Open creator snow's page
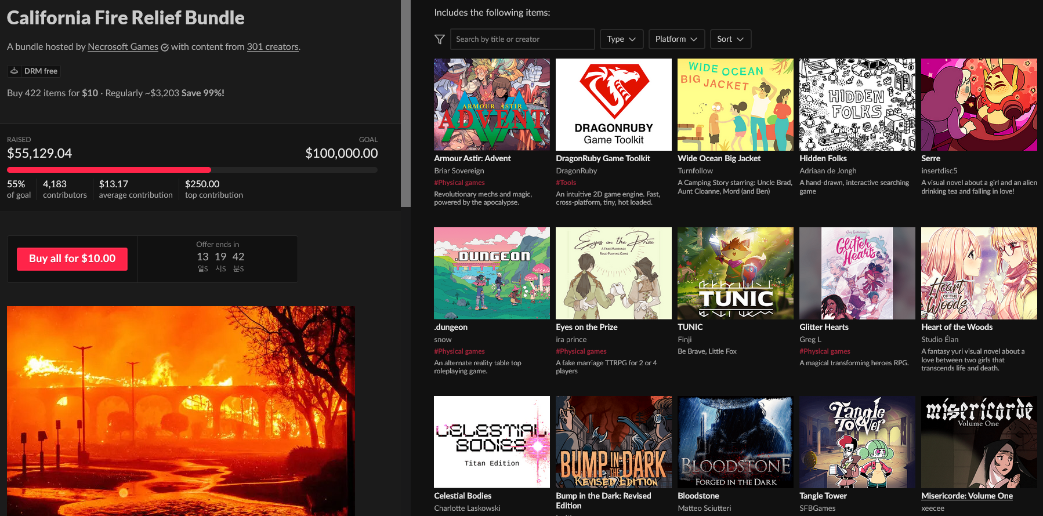 tap(443, 340)
